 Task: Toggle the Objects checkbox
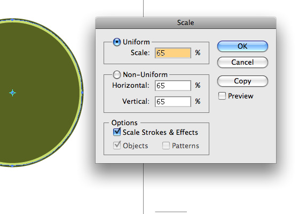[117, 146]
